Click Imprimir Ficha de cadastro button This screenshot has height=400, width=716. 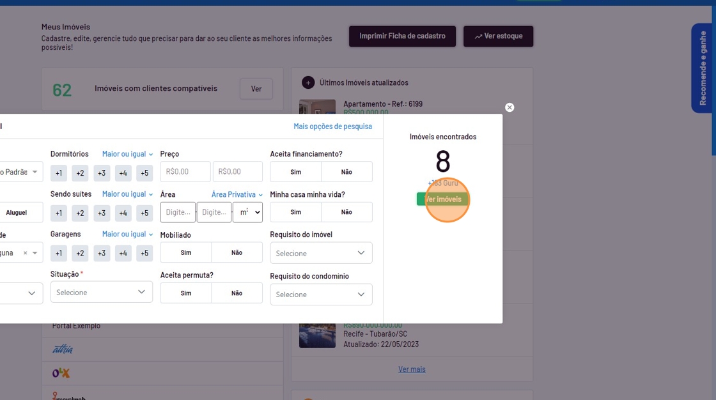point(402,36)
